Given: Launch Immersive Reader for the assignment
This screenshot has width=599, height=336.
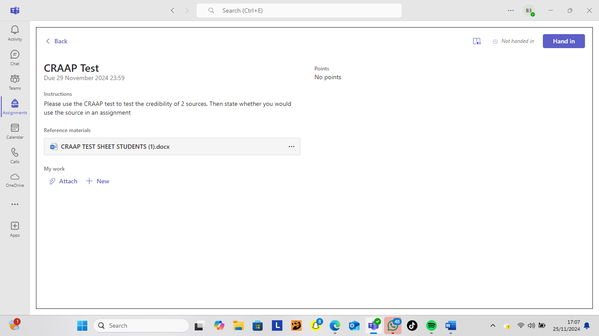Looking at the screenshot, I should click(477, 41).
